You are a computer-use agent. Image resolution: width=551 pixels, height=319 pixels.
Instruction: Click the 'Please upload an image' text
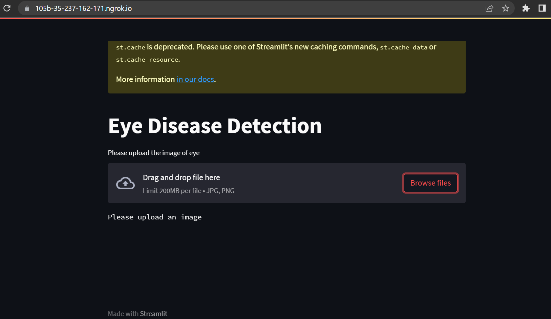point(154,217)
